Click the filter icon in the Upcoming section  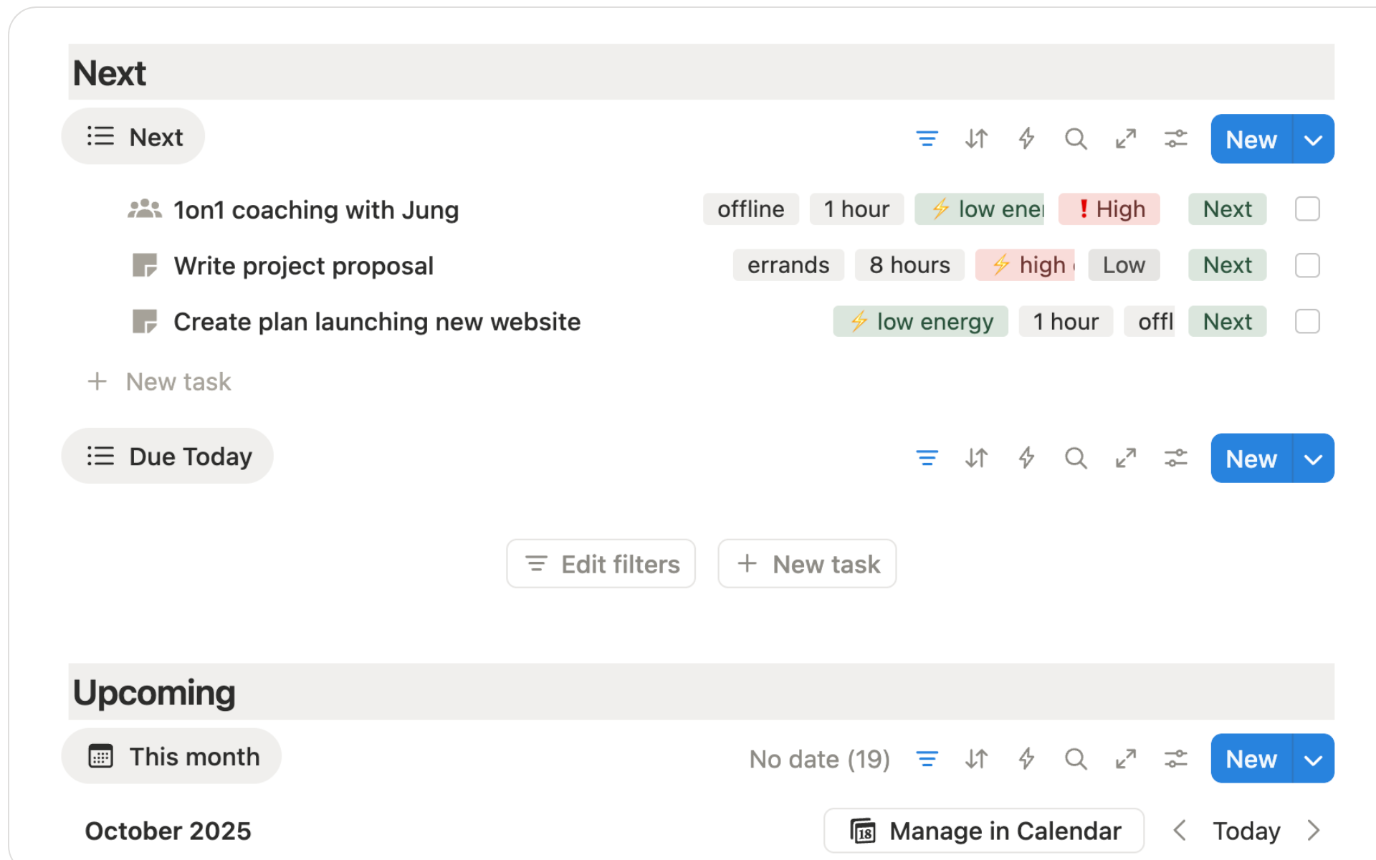(927, 758)
